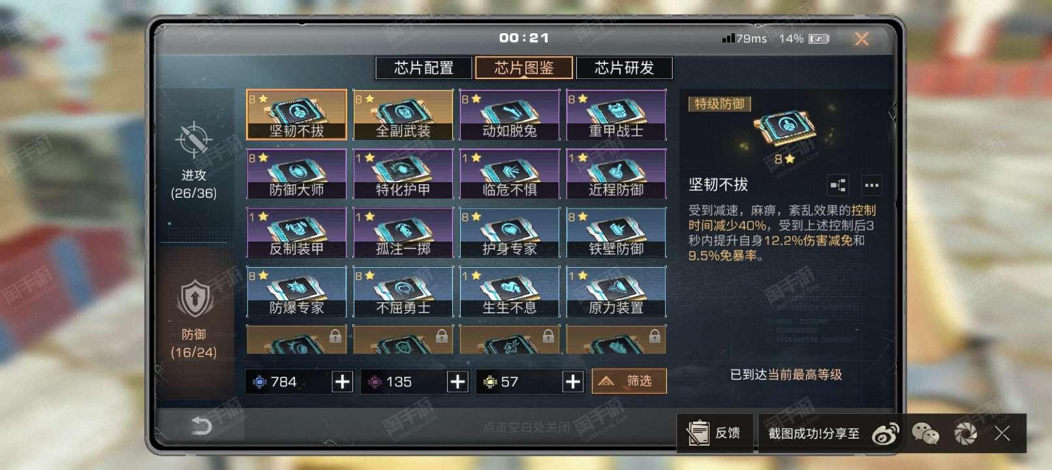Open the three-dots more options button

pyautogui.click(x=871, y=185)
